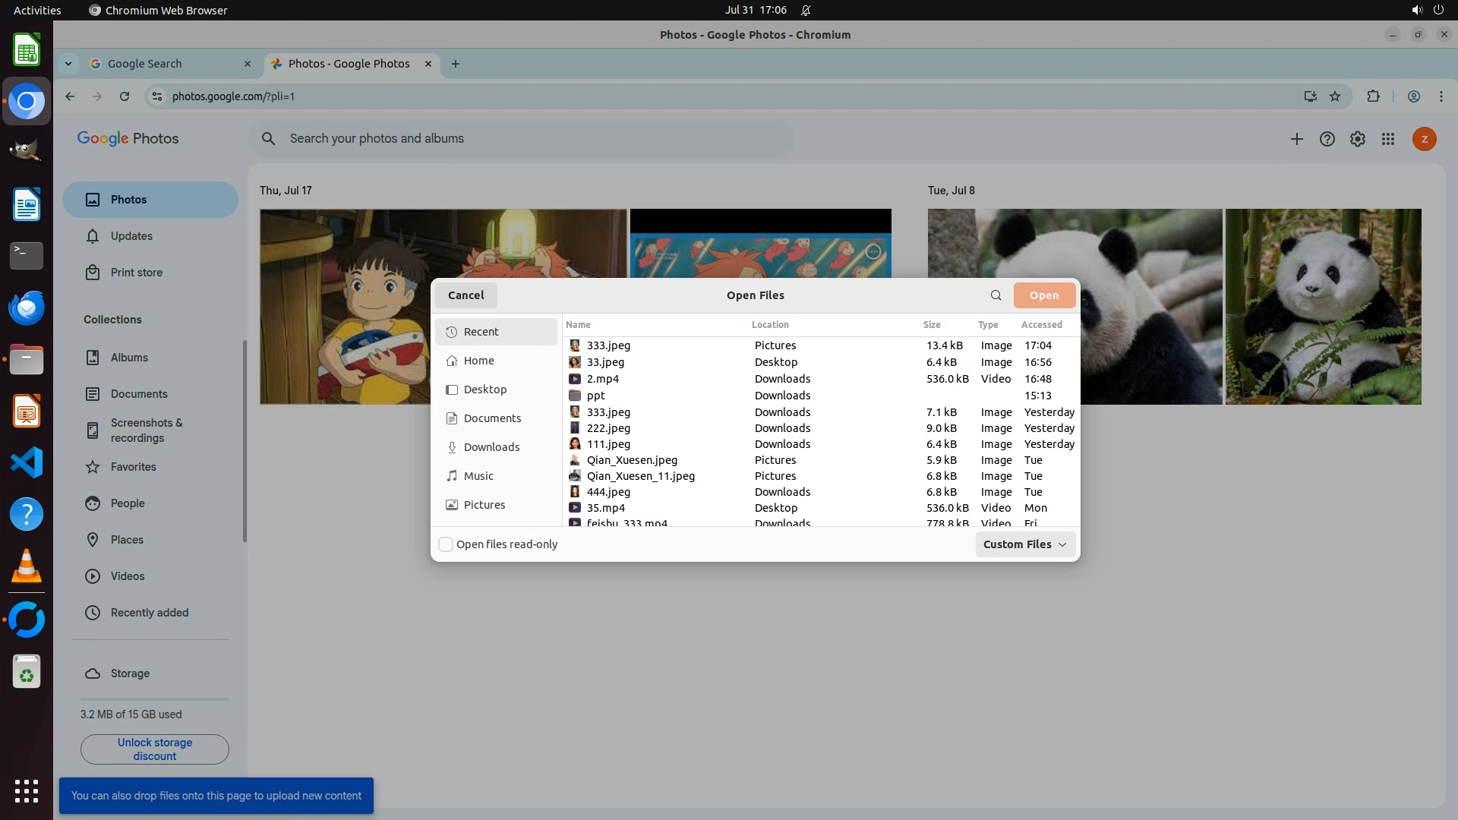
Task: Click the Unlock storage discount button
Action: [155, 749]
